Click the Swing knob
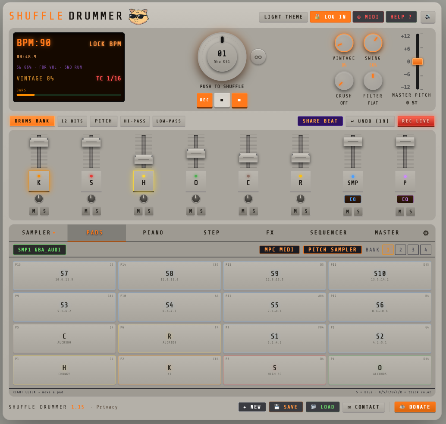The image size is (446, 424). (373, 43)
